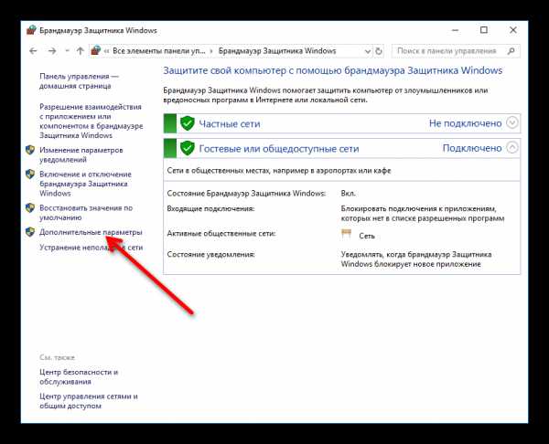
Task: Click the 'Частные сети' header text
Action: [x=230, y=123]
